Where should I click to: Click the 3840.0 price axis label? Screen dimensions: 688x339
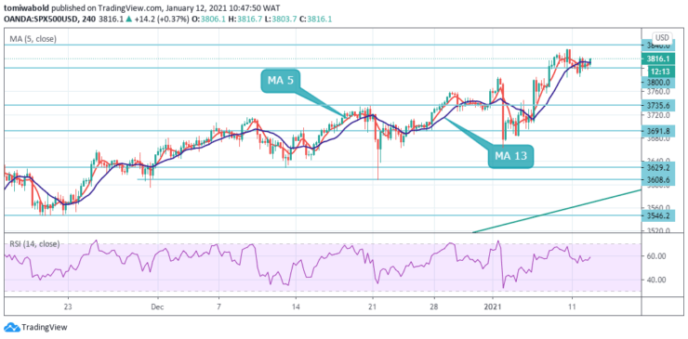[x=657, y=46]
